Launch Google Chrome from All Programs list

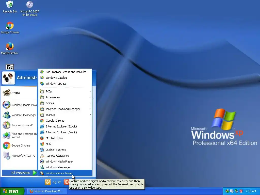(x=65, y=121)
